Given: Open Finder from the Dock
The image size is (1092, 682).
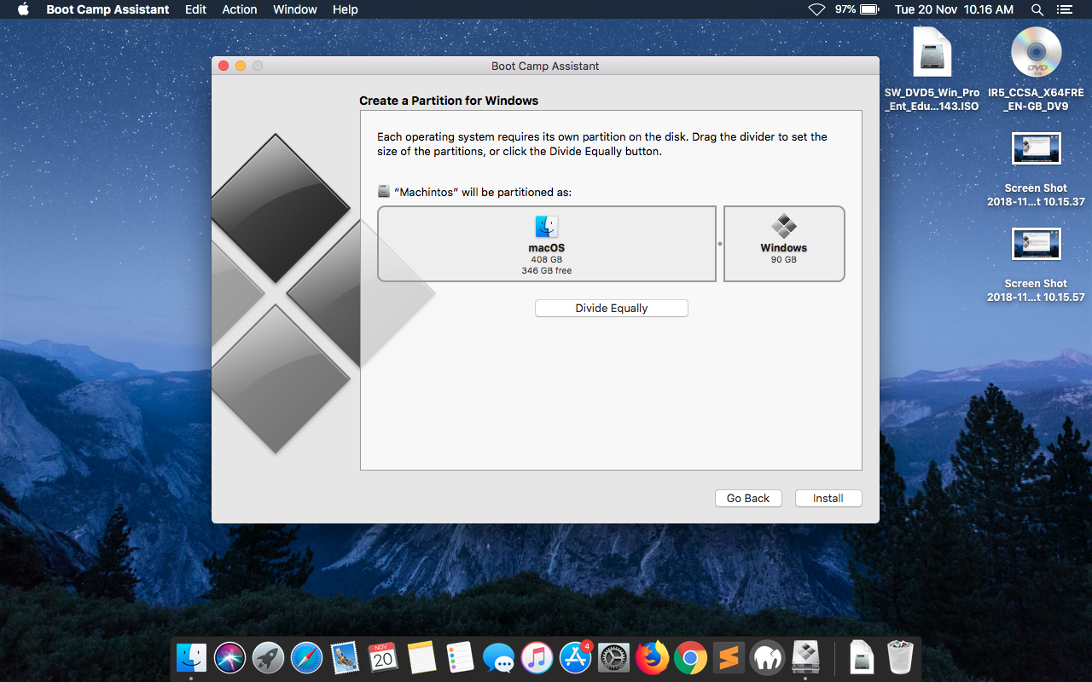Looking at the screenshot, I should tap(192, 657).
